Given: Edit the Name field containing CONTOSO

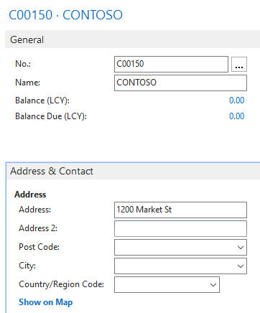Looking at the screenshot, I should 180,83.
